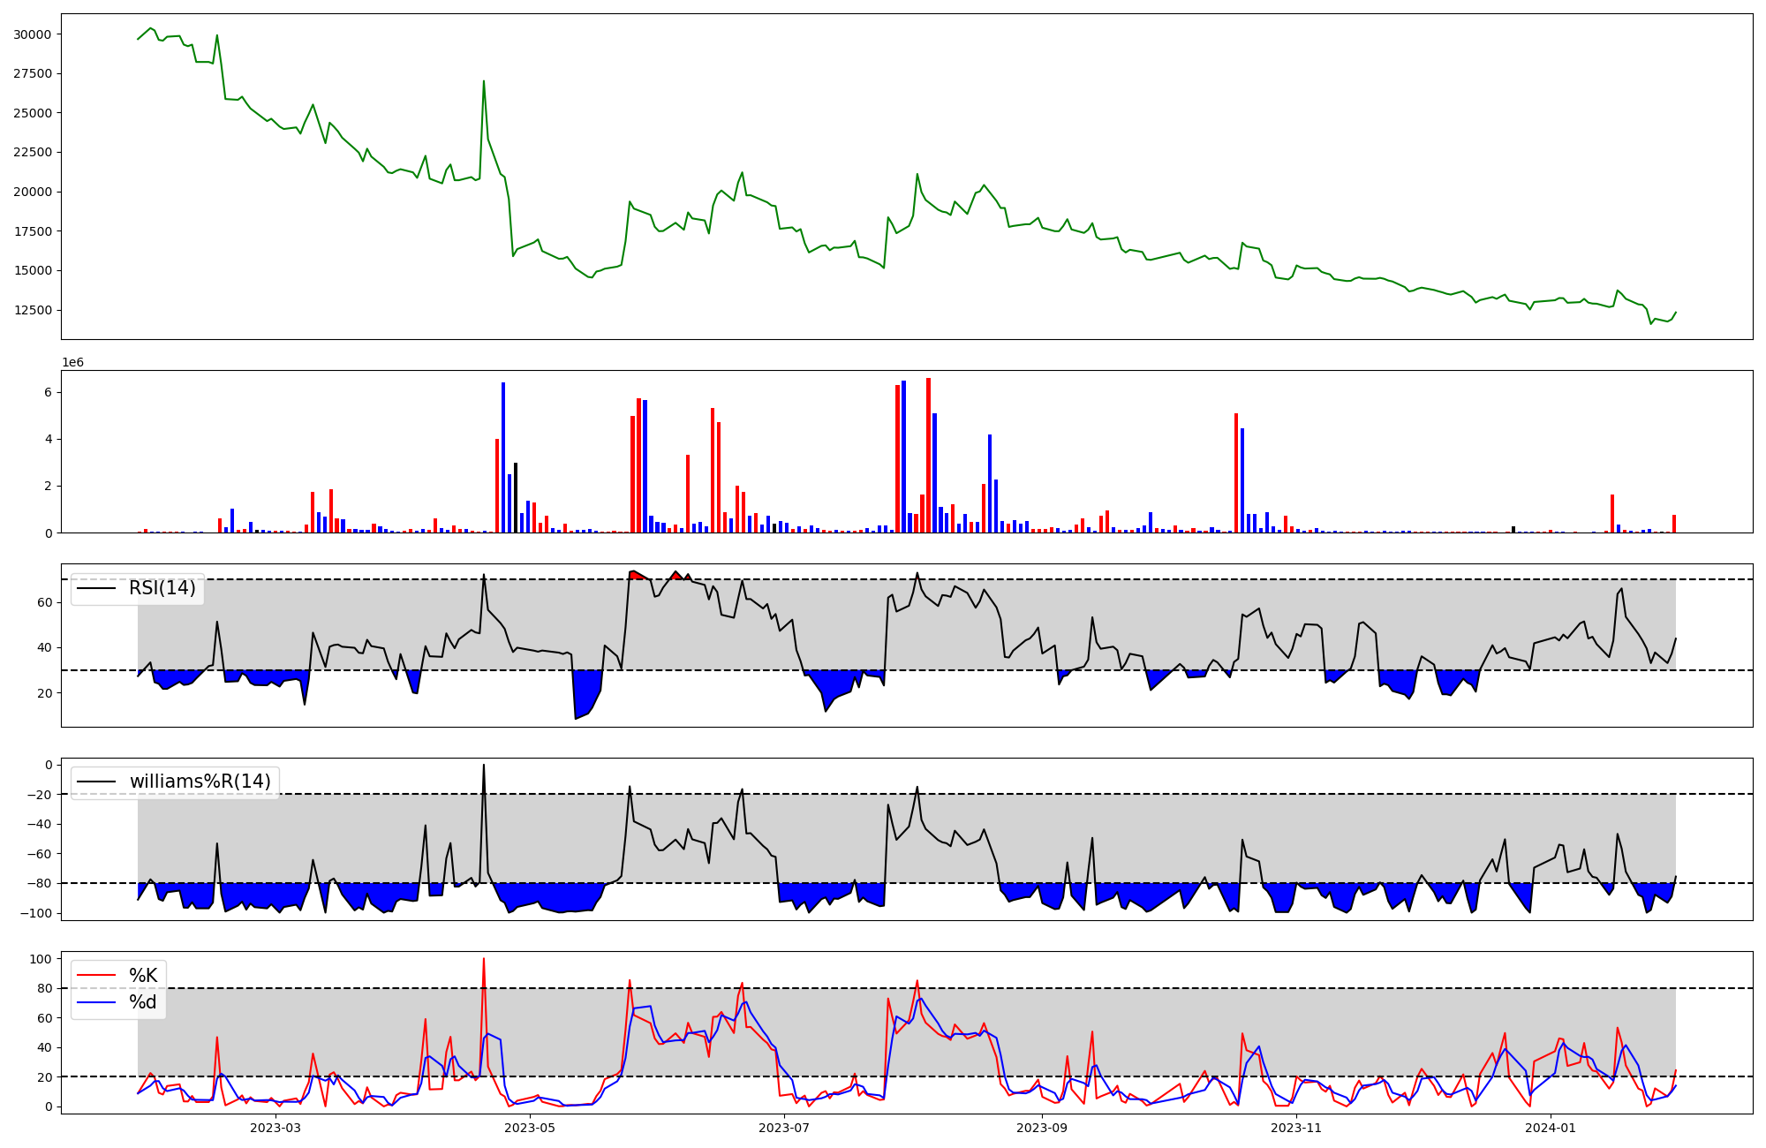Viewport: 1766px width, 1148px height.
Task: Click the 15000 price axis label
Action: [x=33, y=270]
